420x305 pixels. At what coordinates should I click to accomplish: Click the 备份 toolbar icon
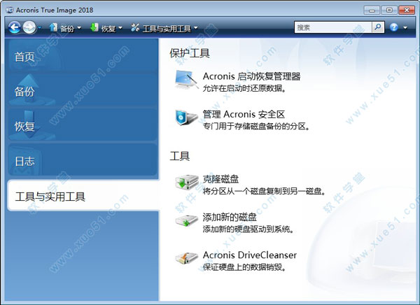[53, 27]
